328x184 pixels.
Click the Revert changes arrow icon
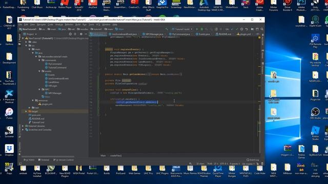coord(247,29)
